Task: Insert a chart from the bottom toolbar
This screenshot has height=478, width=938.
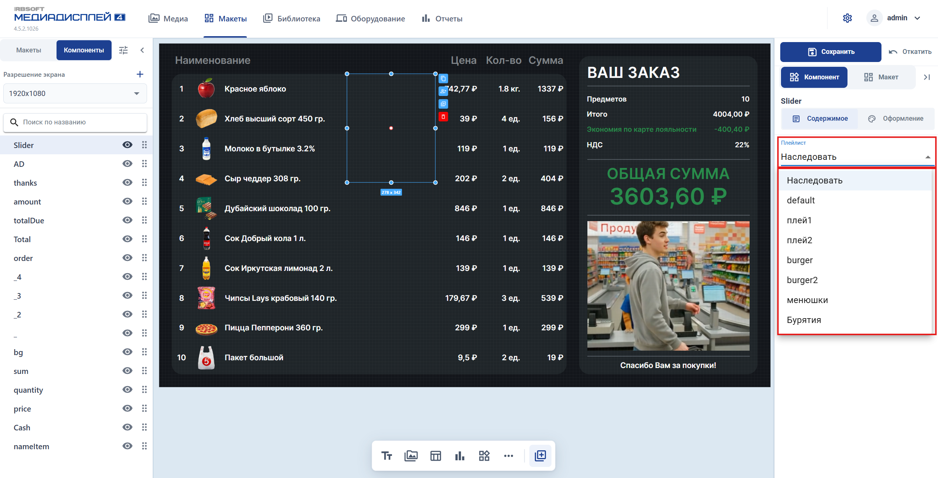Action: click(460, 456)
